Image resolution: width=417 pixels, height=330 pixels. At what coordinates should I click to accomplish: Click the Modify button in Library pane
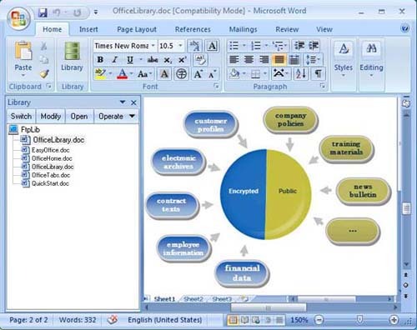50,116
